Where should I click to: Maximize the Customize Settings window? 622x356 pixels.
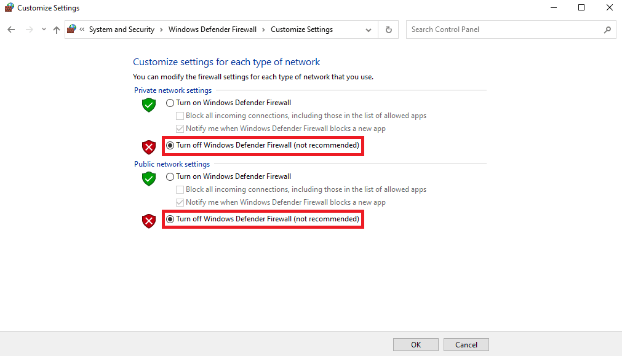[581, 7]
